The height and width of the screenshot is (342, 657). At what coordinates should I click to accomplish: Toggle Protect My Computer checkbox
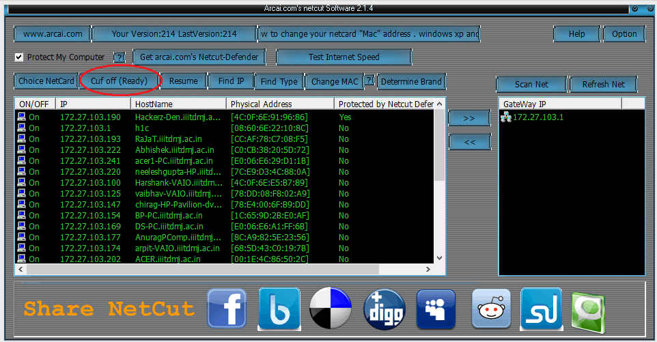(x=19, y=57)
